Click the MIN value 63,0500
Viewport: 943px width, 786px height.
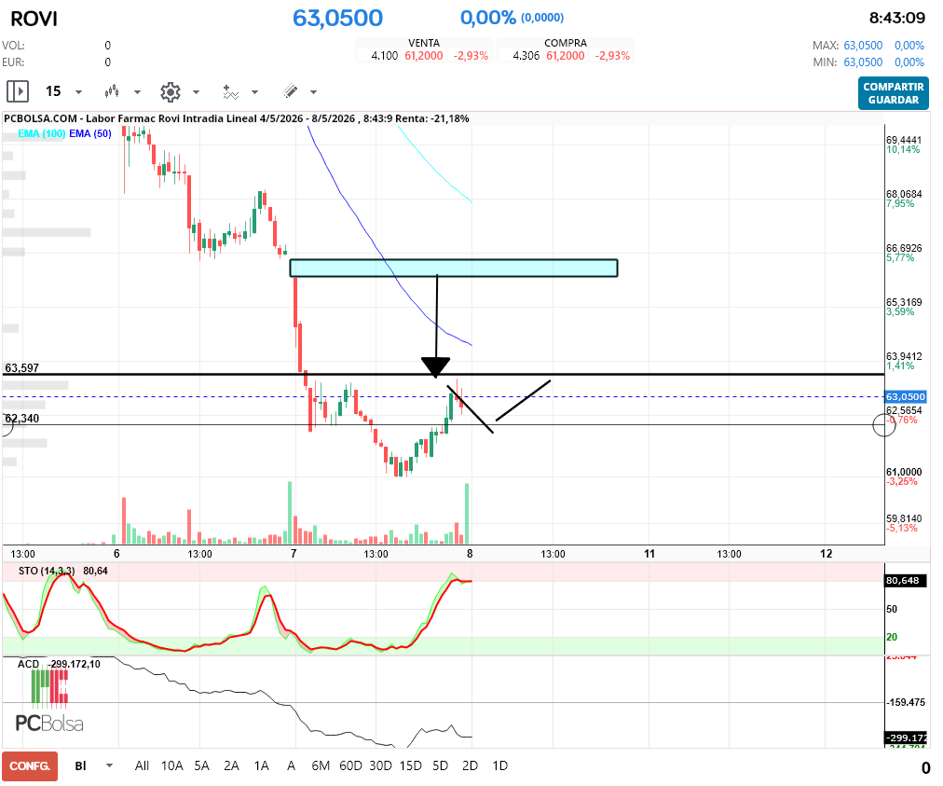click(863, 62)
